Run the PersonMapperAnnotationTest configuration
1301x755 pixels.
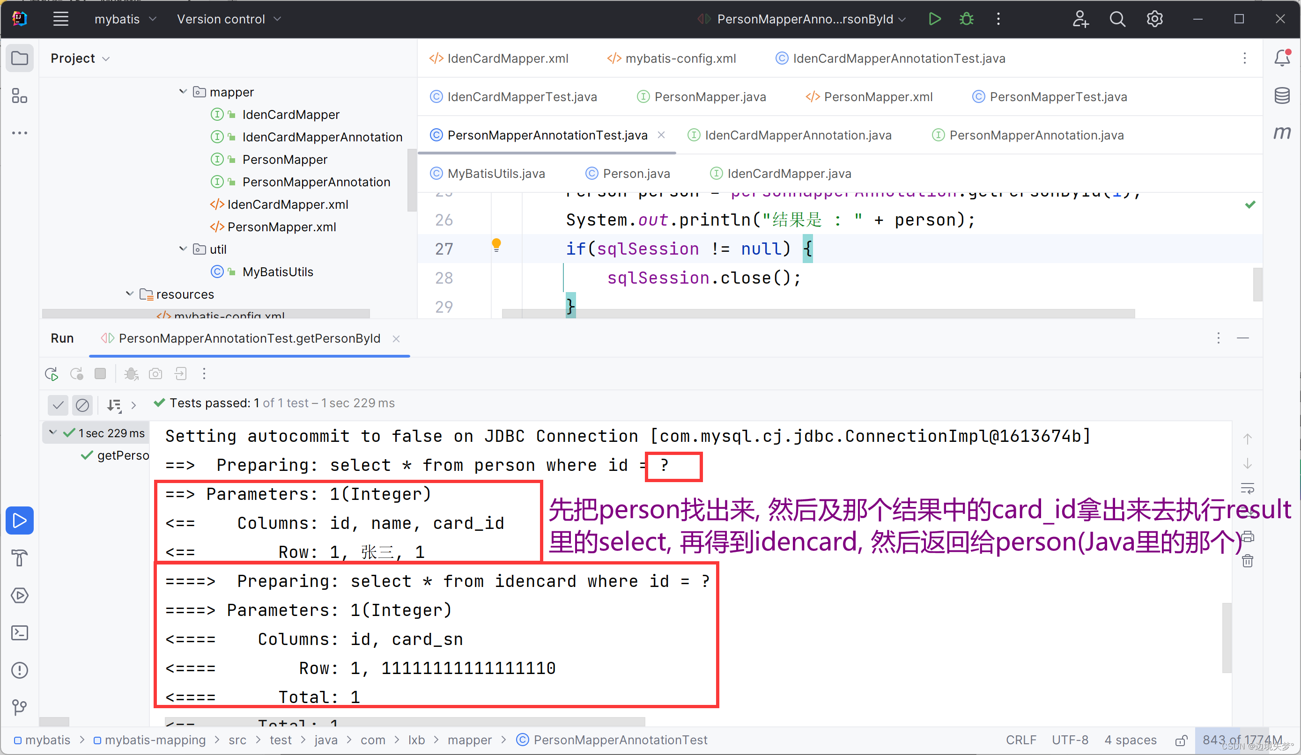coord(934,19)
